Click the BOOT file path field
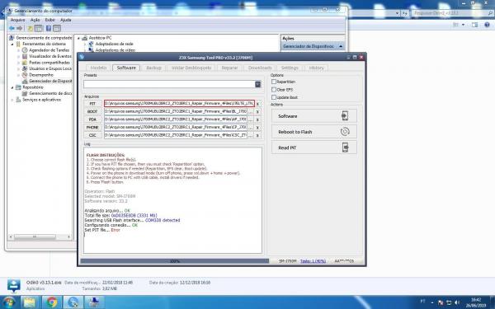Screen dimensions: 495x309 pyautogui.click(x=176, y=111)
